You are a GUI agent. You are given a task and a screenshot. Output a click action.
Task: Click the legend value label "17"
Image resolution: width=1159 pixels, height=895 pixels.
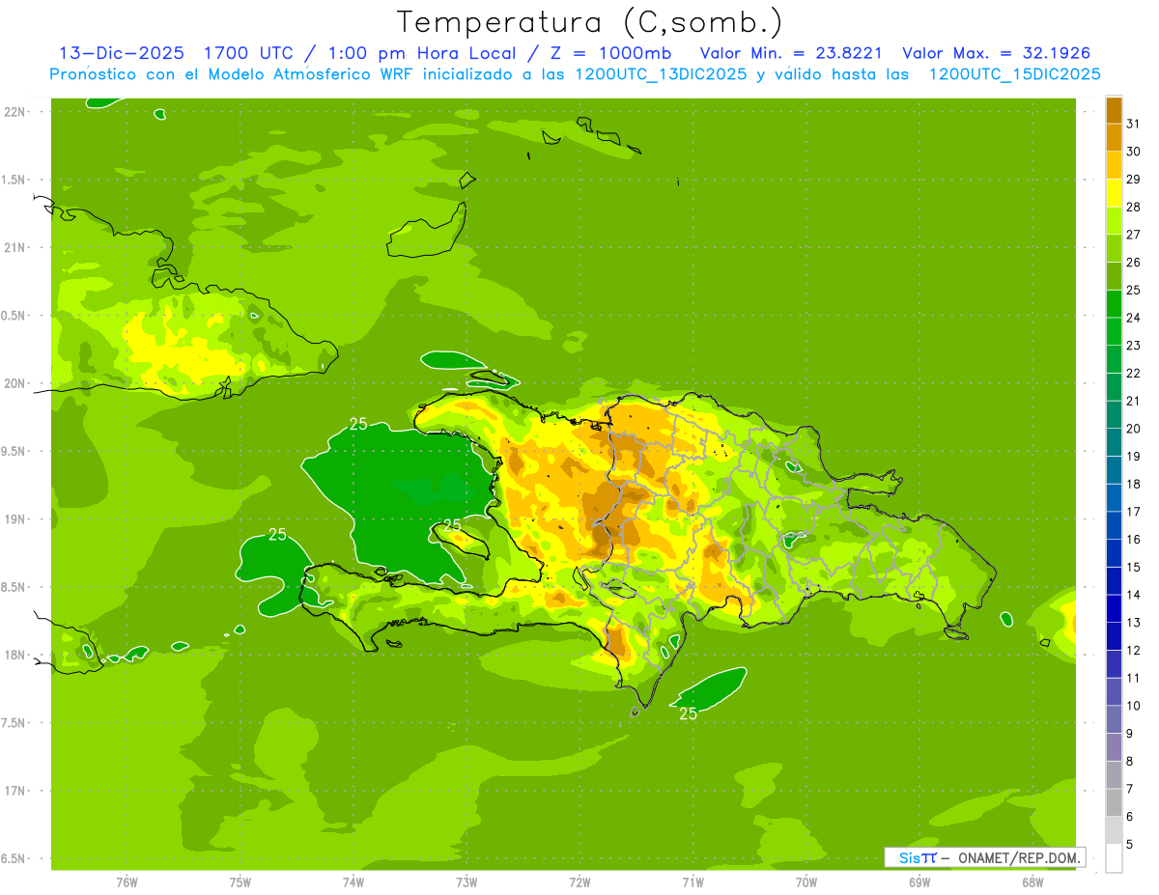[x=1134, y=512]
